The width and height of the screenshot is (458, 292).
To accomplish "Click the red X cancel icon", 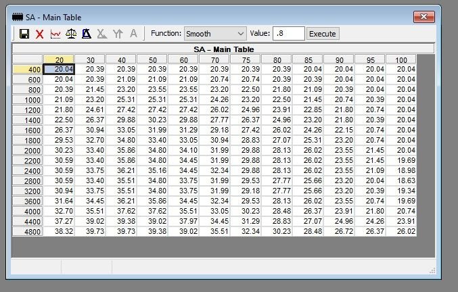I will click(x=40, y=34).
